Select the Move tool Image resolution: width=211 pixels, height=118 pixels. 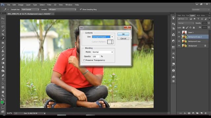[3, 18]
